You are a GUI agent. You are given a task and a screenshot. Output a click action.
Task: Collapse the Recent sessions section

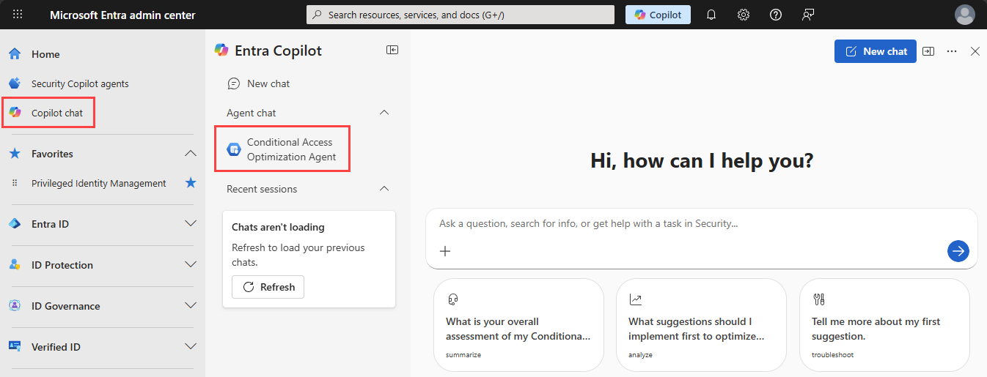384,189
